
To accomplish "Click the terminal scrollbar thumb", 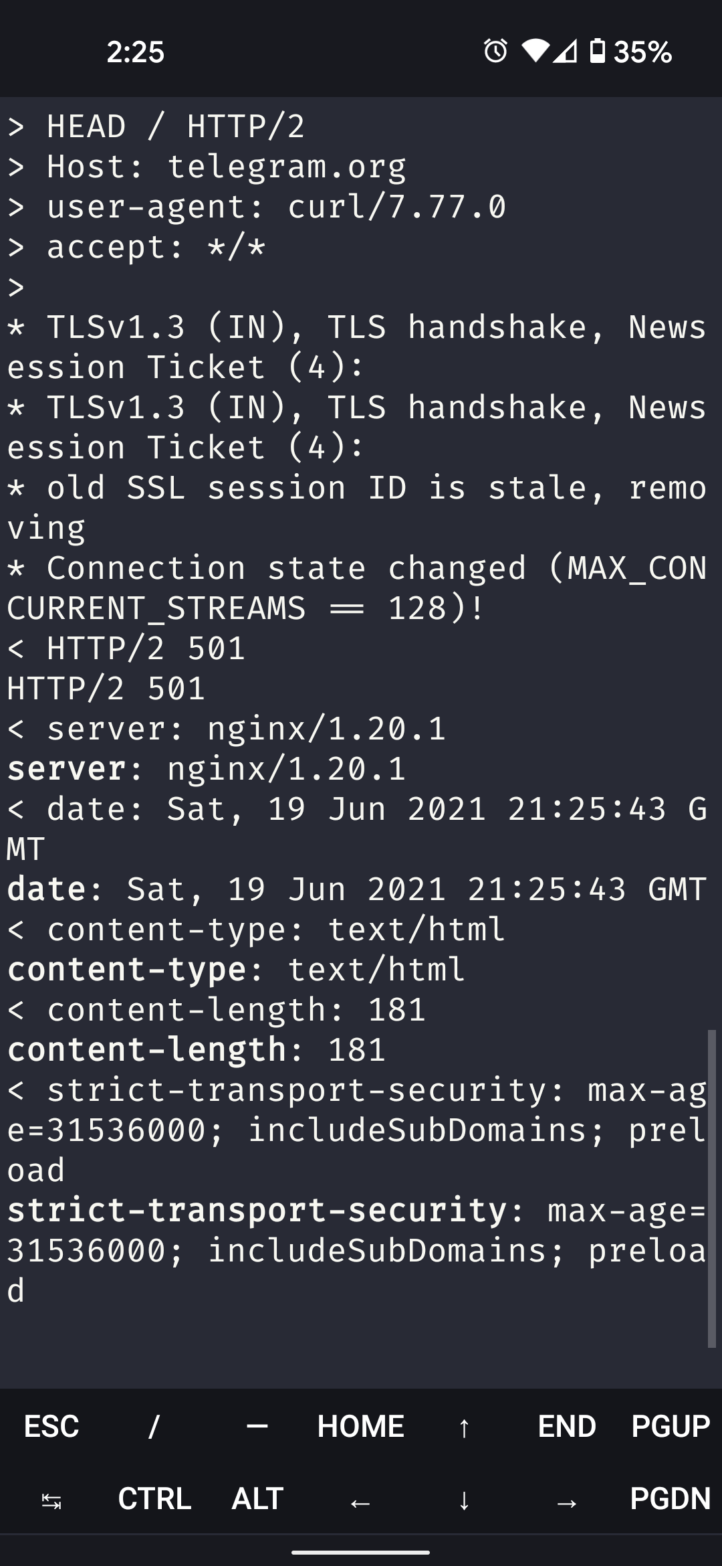I will pos(711,1188).
